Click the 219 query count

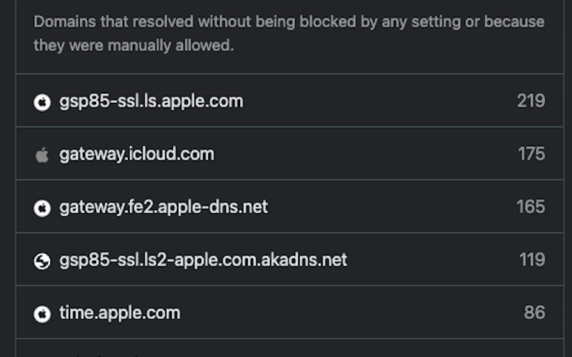pos(531,101)
